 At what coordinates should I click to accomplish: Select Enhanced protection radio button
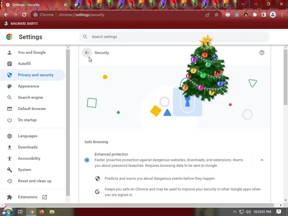[x=87, y=160]
